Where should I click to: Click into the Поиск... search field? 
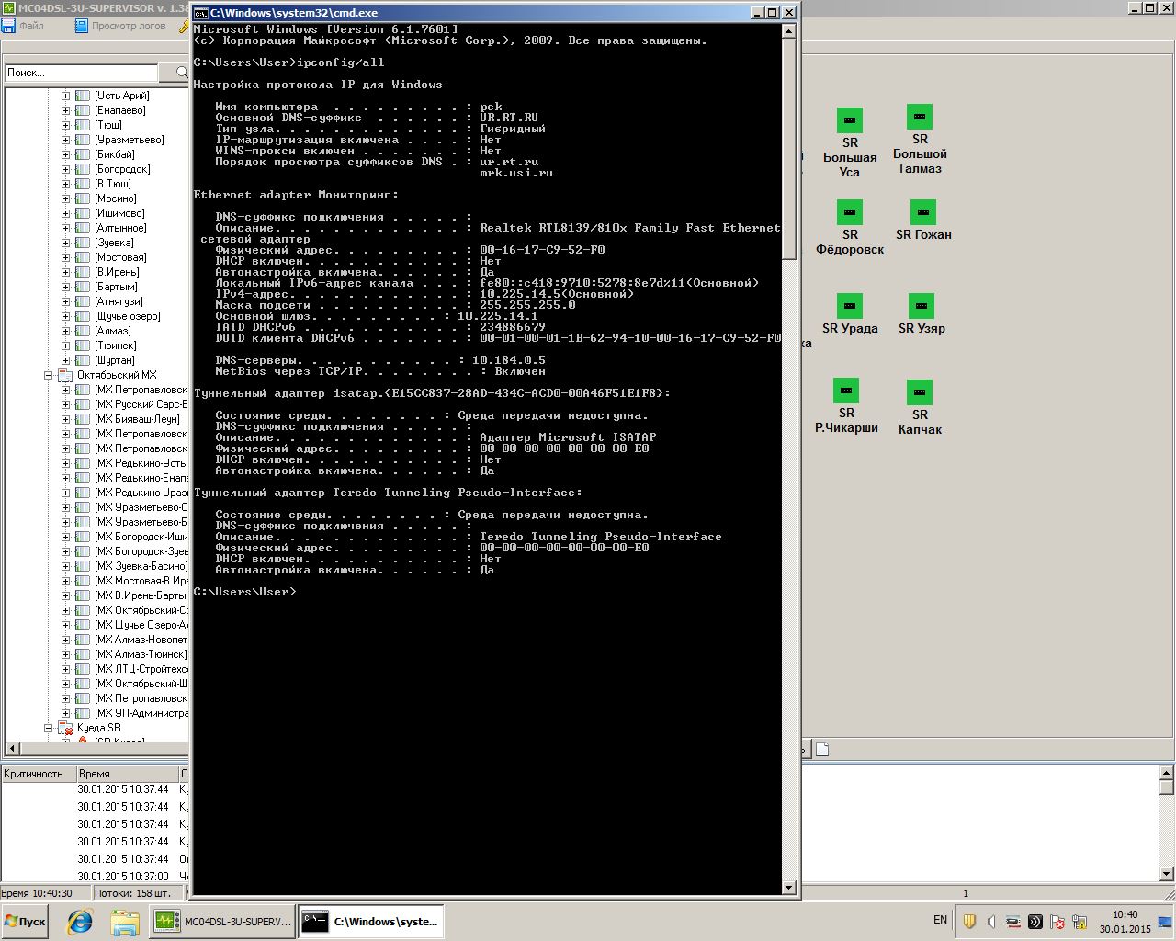coord(81,73)
